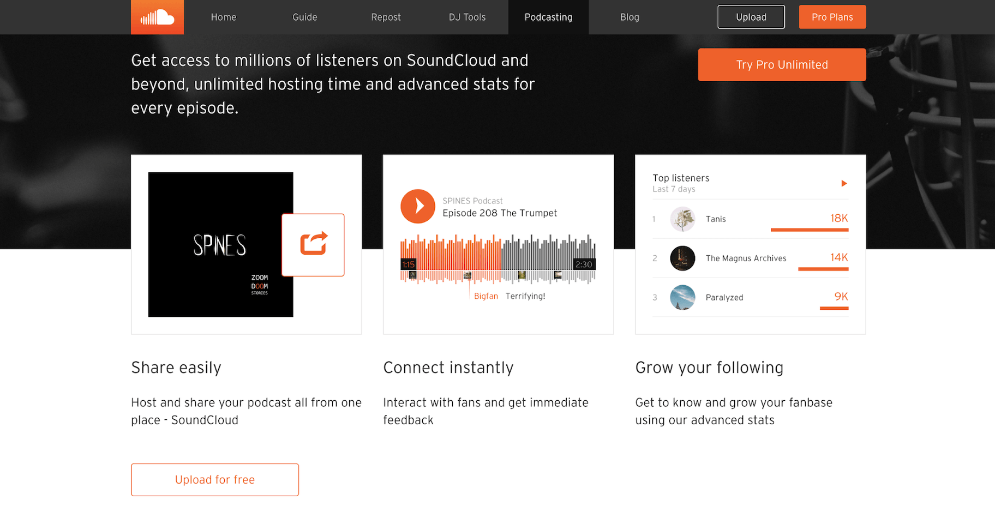The width and height of the screenshot is (995, 512).
Task: Click the 2:30 duration marker
Action: click(x=583, y=264)
